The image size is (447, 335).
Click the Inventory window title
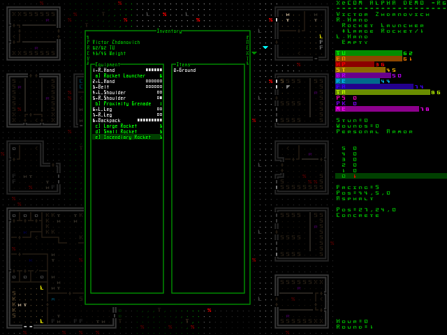pyautogui.click(x=169, y=31)
